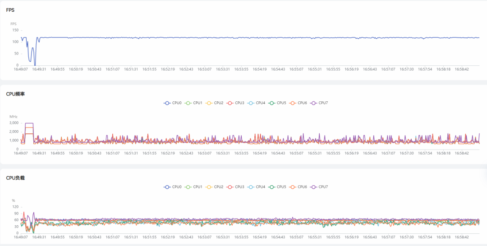Select CPU7 label in CPU负载 legend
The height and width of the screenshot is (246, 487).
click(323, 187)
